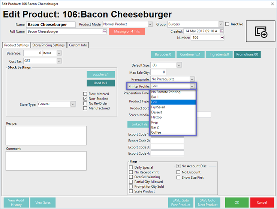Click the Export Code 2 input field
This screenshot has width=277, height=209.
(x=167, y=140)
